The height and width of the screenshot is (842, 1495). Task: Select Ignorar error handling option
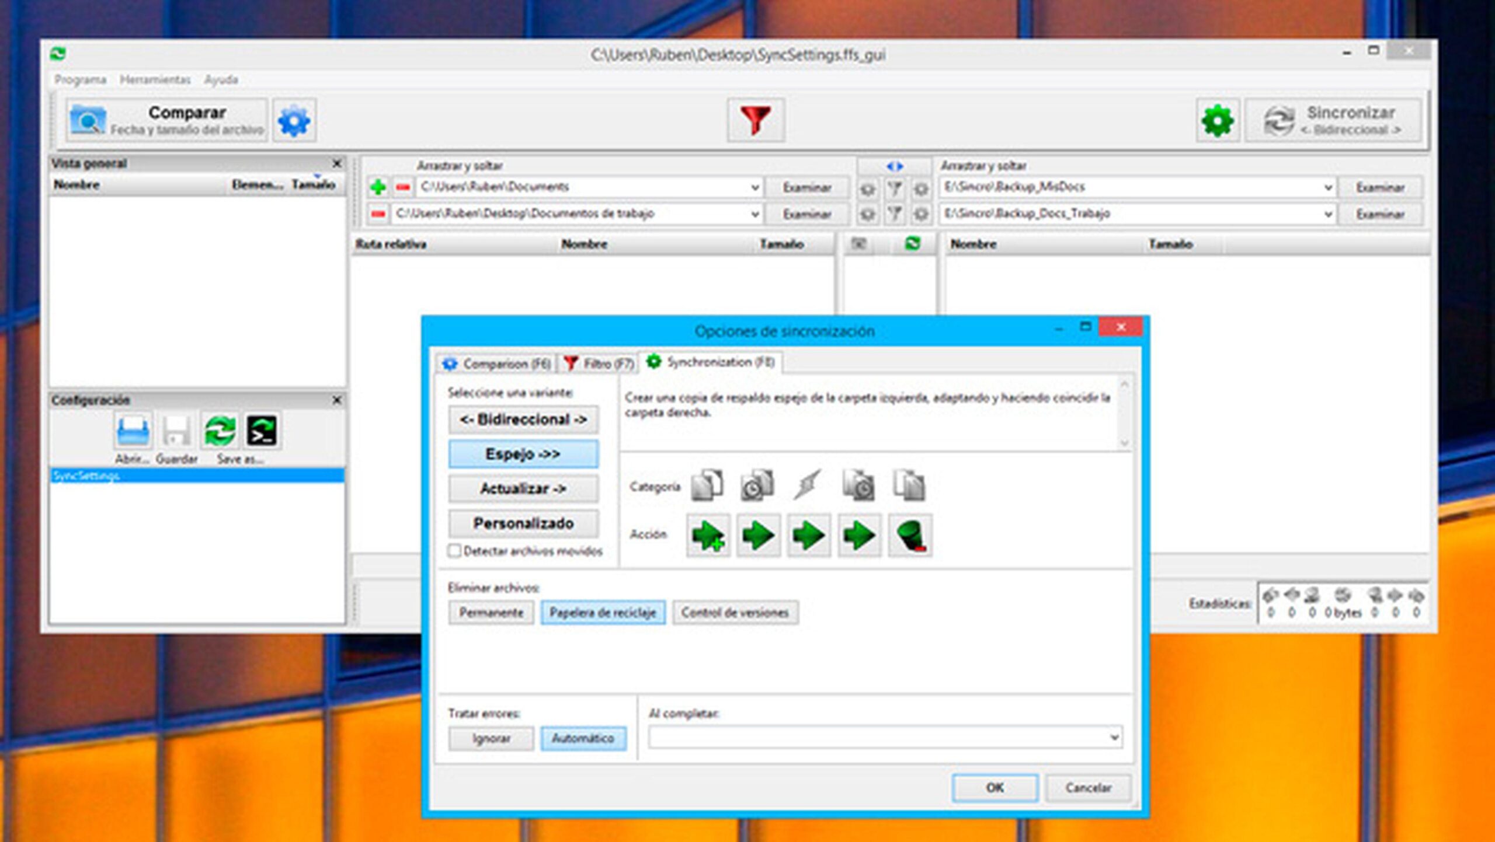point(491,739)
